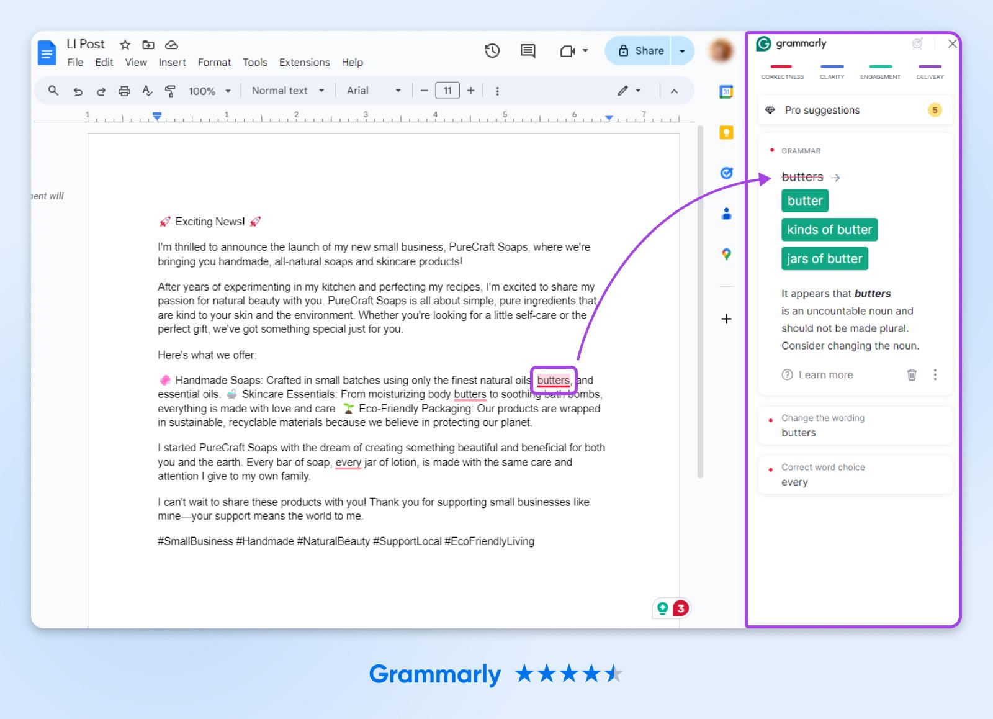This screenshot has width=993, height=719.
Task: Redo the last action
Action: pos(101,91)
